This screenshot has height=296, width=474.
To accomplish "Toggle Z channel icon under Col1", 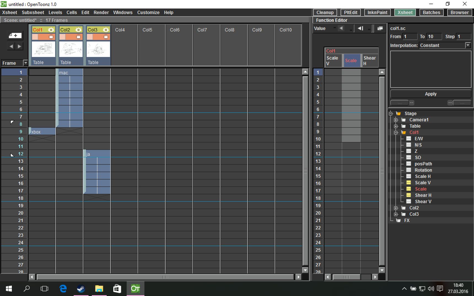I will pos(409,151).
